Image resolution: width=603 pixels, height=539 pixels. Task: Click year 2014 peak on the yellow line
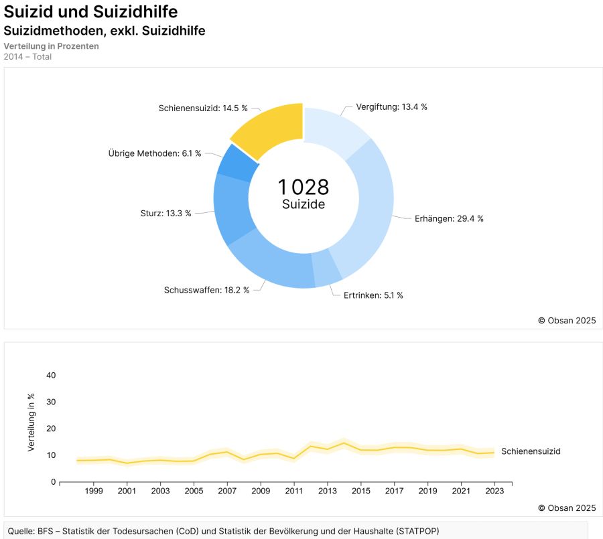pyautogui.click(x=344, y=443)
